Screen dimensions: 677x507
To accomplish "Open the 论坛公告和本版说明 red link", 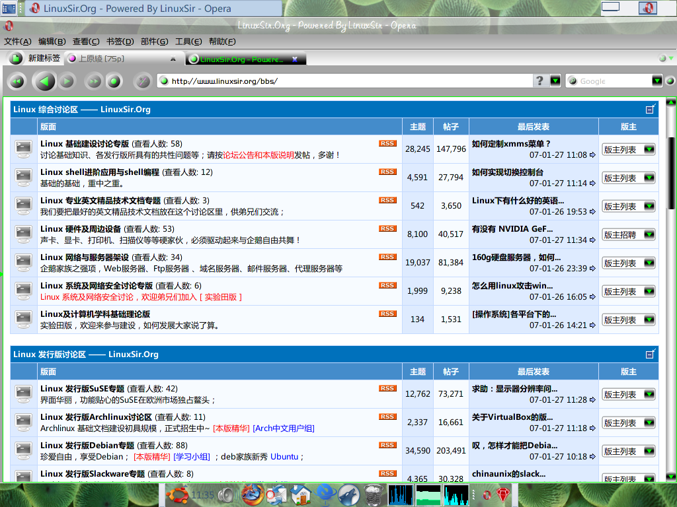I will [x=259, y=154].
